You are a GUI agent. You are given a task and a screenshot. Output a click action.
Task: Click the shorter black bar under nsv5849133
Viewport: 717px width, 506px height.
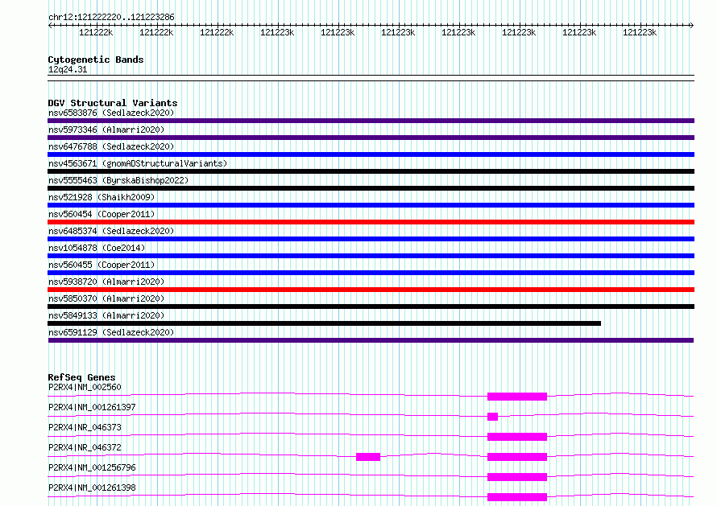[324, 323]
